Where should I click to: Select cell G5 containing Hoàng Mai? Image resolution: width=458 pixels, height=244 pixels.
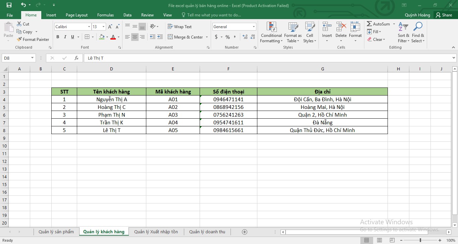click(322, 107)
